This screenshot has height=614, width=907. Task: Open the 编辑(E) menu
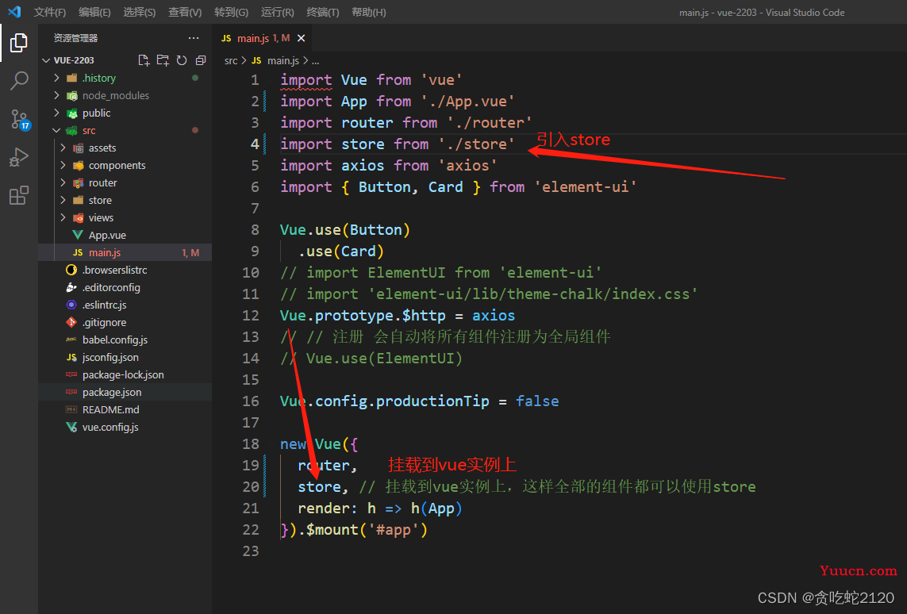point(95,12)
